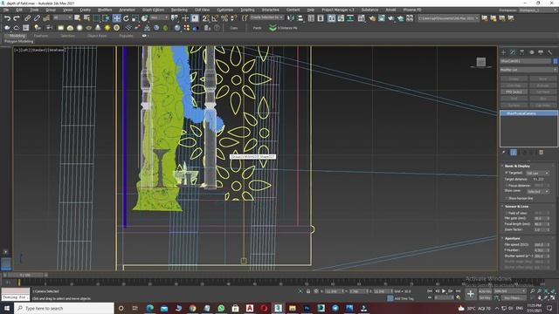This screenshot has width=559, height=314.
Task: Click the yellow sun light icon
Action: tap(107, 28)
